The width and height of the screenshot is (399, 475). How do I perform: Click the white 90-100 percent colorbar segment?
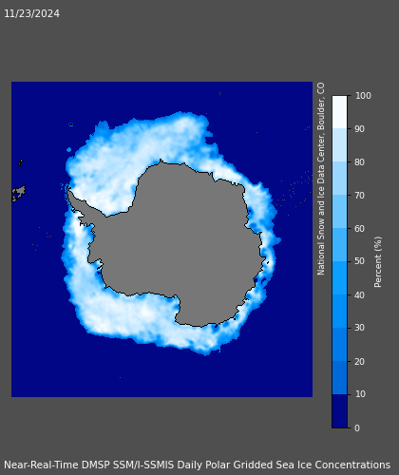[339, 112]
